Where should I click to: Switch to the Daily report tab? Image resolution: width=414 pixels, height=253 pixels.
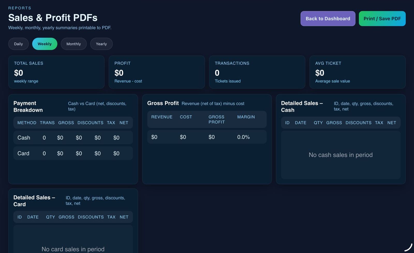[x=18, y=44]
